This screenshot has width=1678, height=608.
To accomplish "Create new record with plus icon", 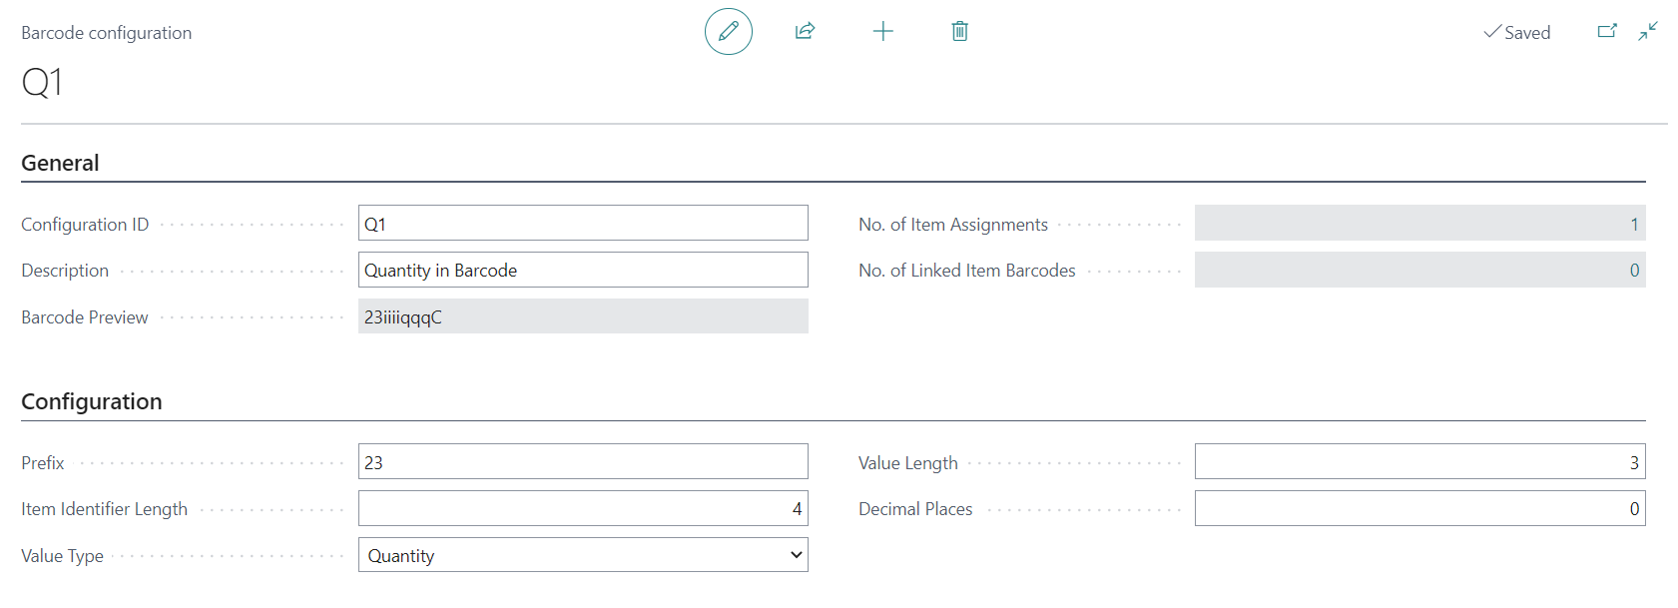I will (x=882, y=31).
